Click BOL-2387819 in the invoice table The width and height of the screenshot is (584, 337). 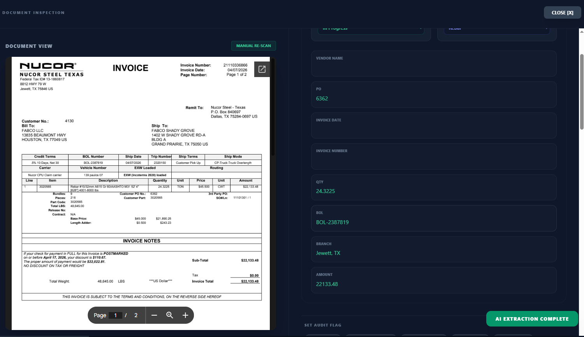[x=93, y=163]
